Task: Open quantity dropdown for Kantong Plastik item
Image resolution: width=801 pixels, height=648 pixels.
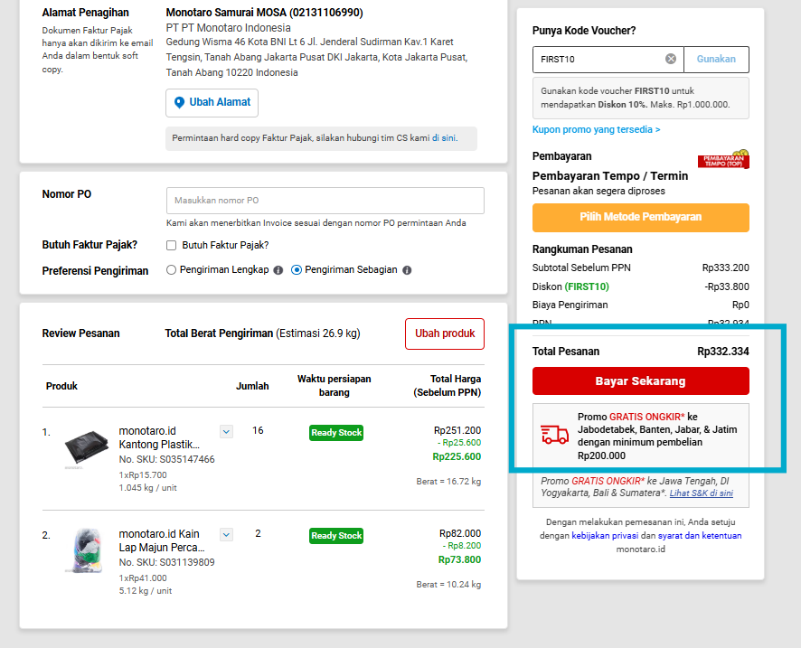Action: tap(226, 432)
